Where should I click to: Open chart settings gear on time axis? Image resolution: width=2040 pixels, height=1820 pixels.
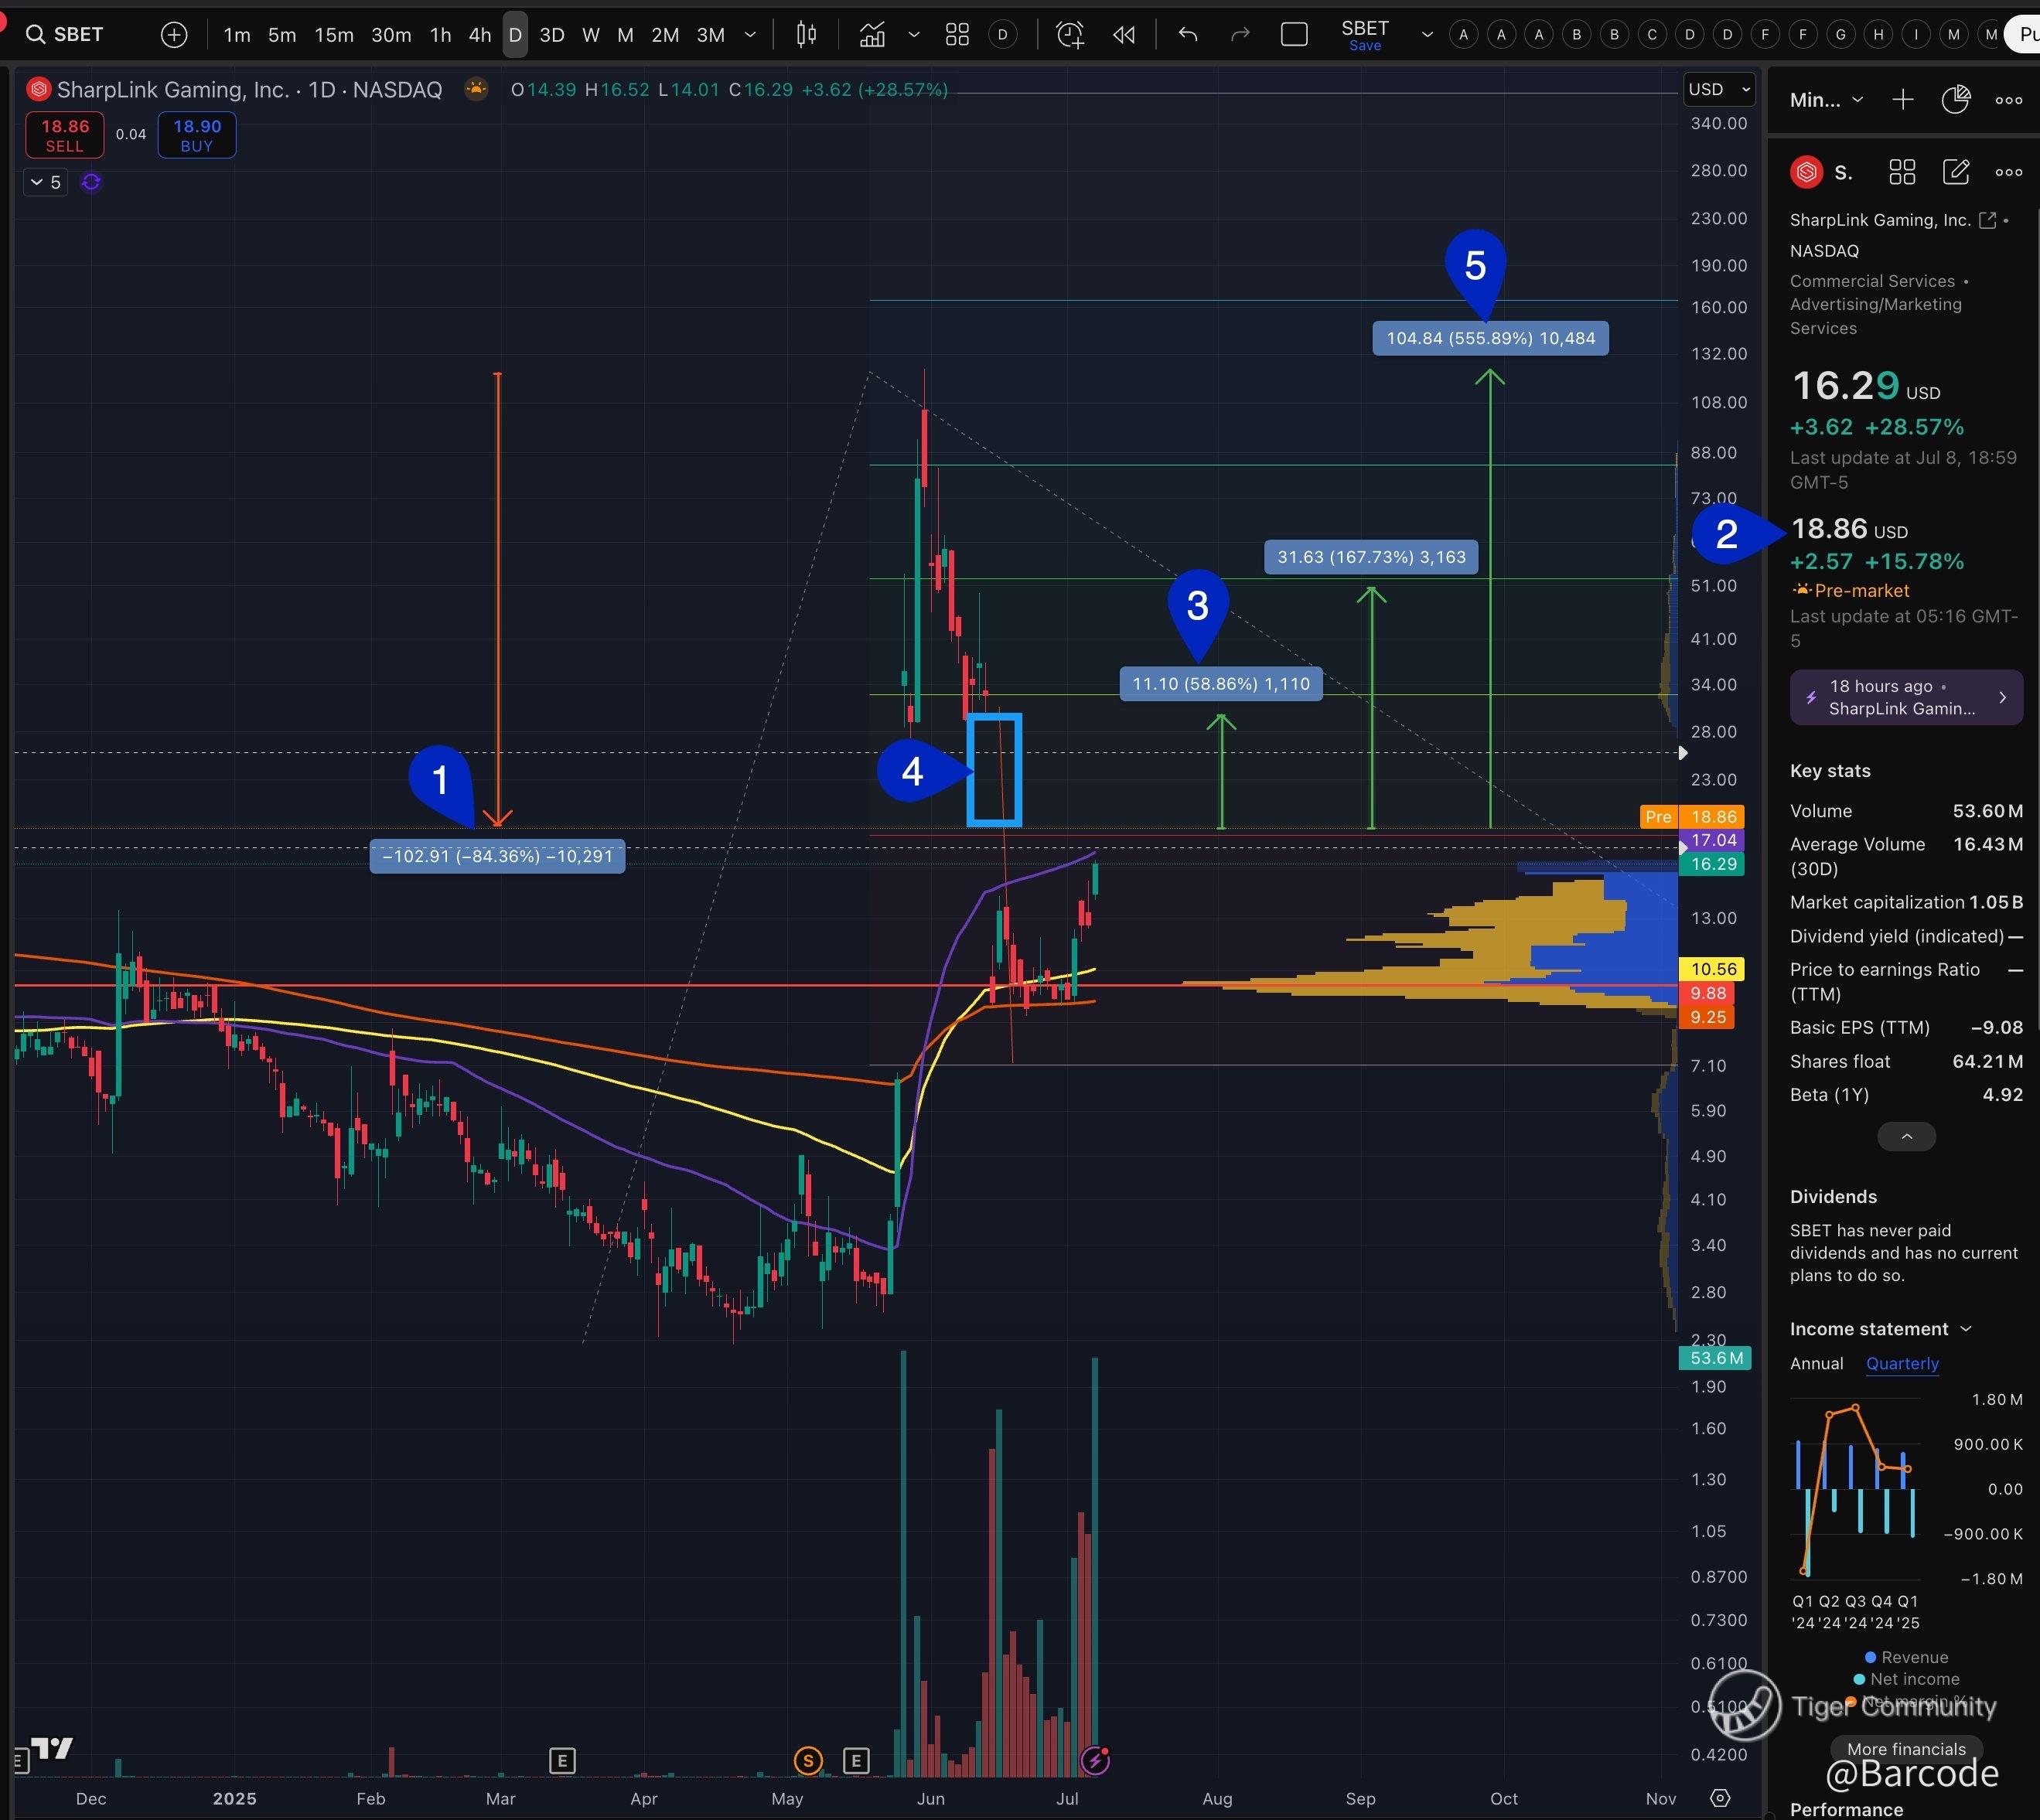tap(1720, 1798)
